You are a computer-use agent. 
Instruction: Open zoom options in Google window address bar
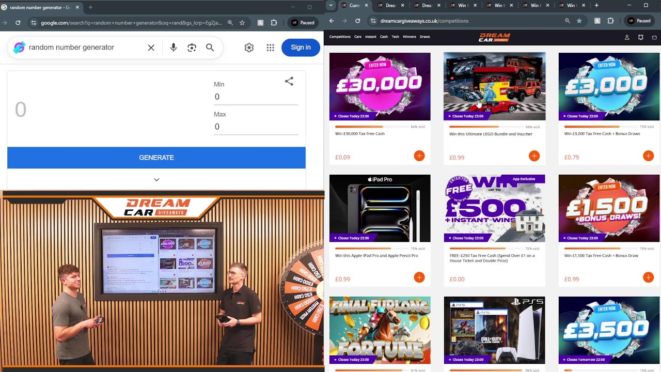point(230,23)
